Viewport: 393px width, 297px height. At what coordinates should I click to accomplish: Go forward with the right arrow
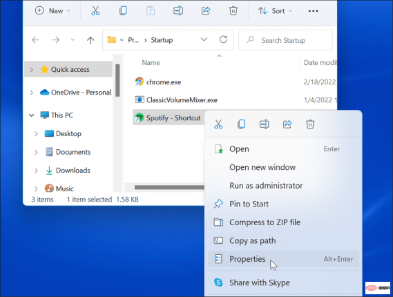[x=56, y=39]
